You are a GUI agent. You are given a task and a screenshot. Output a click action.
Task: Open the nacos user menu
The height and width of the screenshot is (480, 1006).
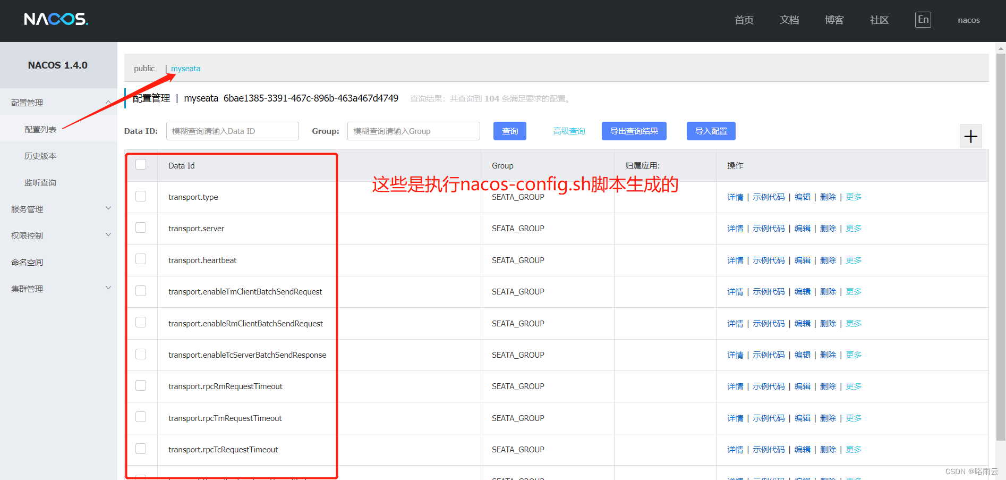click(969, 20)
